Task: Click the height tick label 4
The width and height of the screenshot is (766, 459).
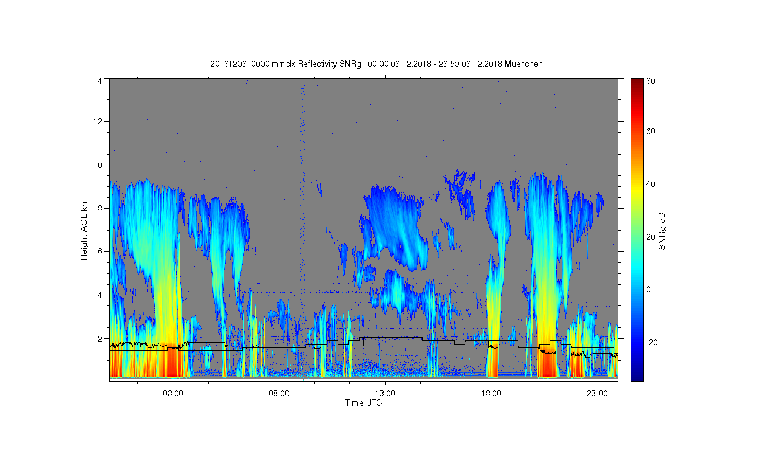Action: click(x=100, y=295)
